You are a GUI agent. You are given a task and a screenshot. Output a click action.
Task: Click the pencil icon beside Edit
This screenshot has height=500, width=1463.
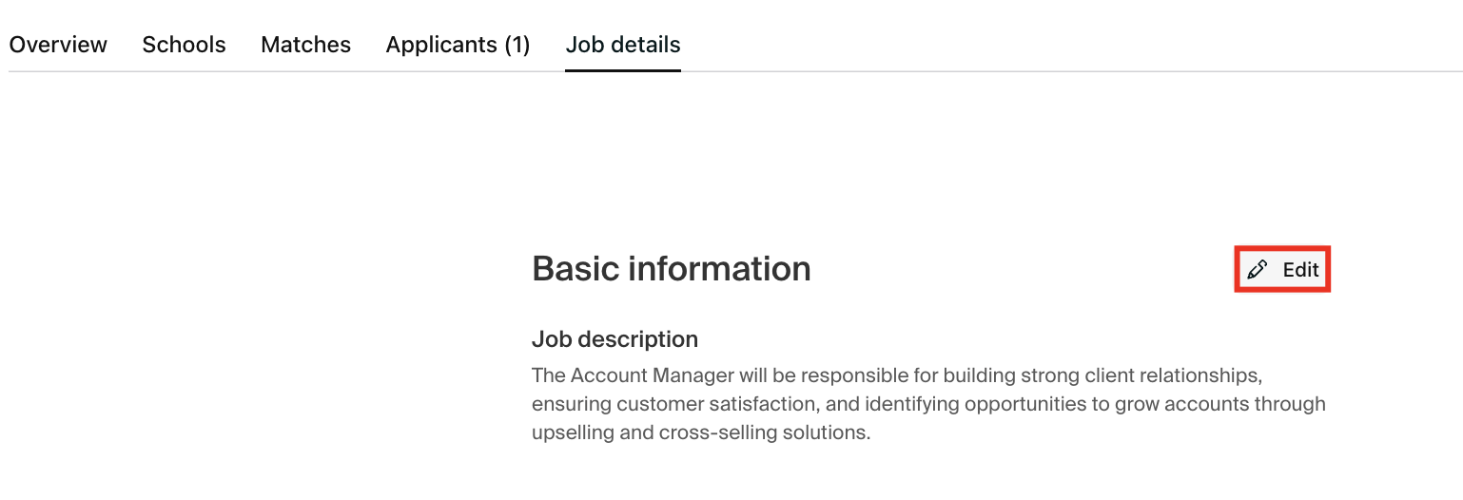tap(1258, 270)
